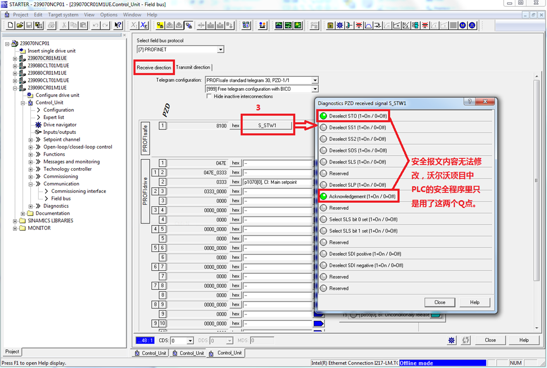Image resolution: width=547 pixels, height=368 pixels.
Task: Click the gear icon beside bottom Close button
Action: pyautogui.click(x=451, y=340)
